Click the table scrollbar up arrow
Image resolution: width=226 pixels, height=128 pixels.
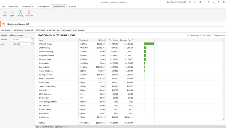(x=224, y=43)
